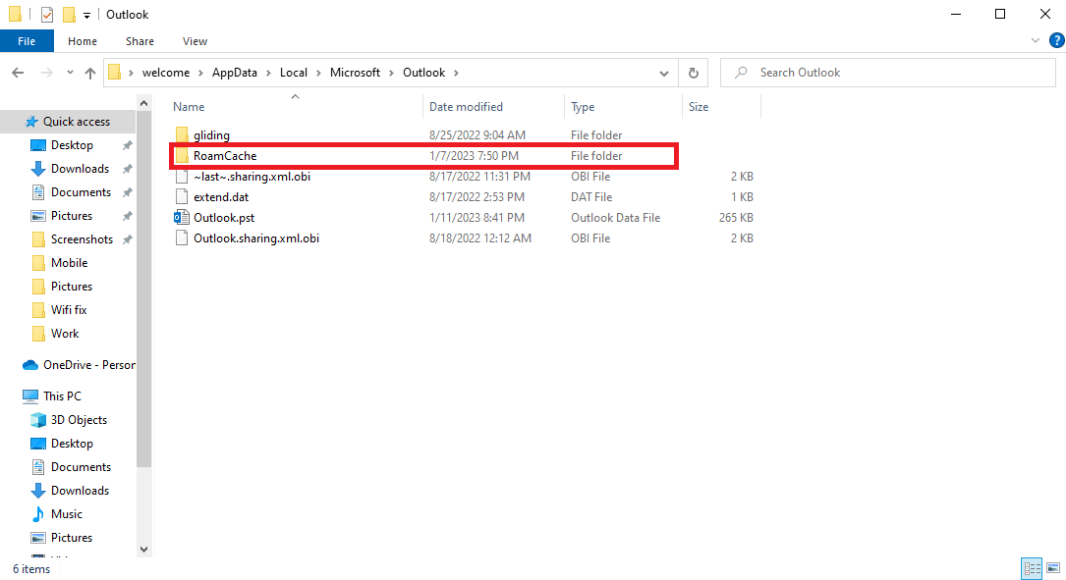Open Mobile folder in navigation pane
The image size is (1066, 580).
(69, 263)
